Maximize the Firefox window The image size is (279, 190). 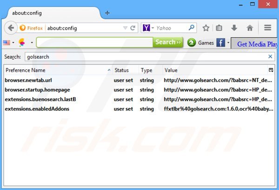(x=252, y=4)
